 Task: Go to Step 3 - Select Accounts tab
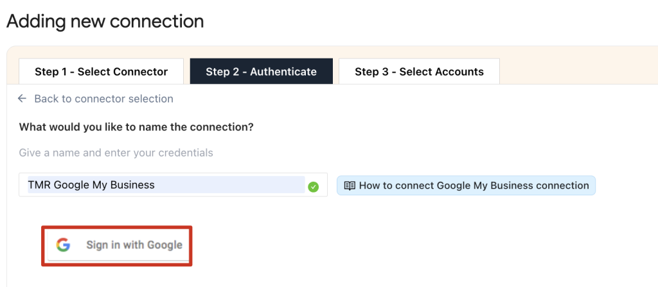pos(419,72)
